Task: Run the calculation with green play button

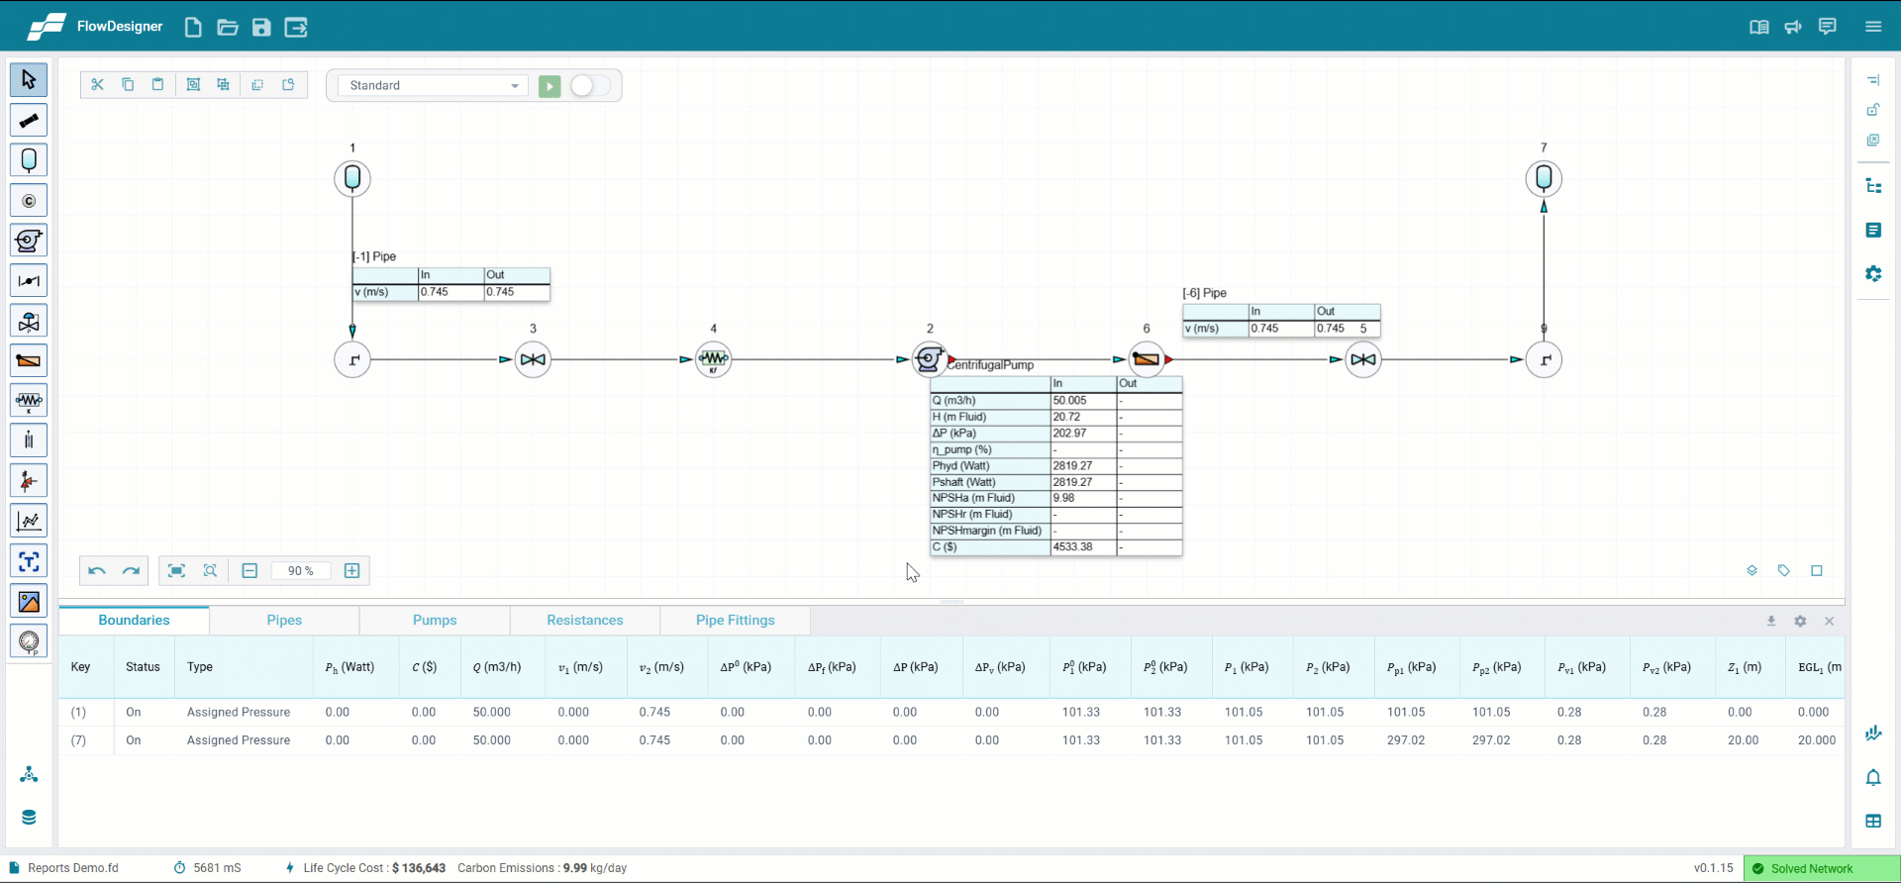Action: point(550,86)
